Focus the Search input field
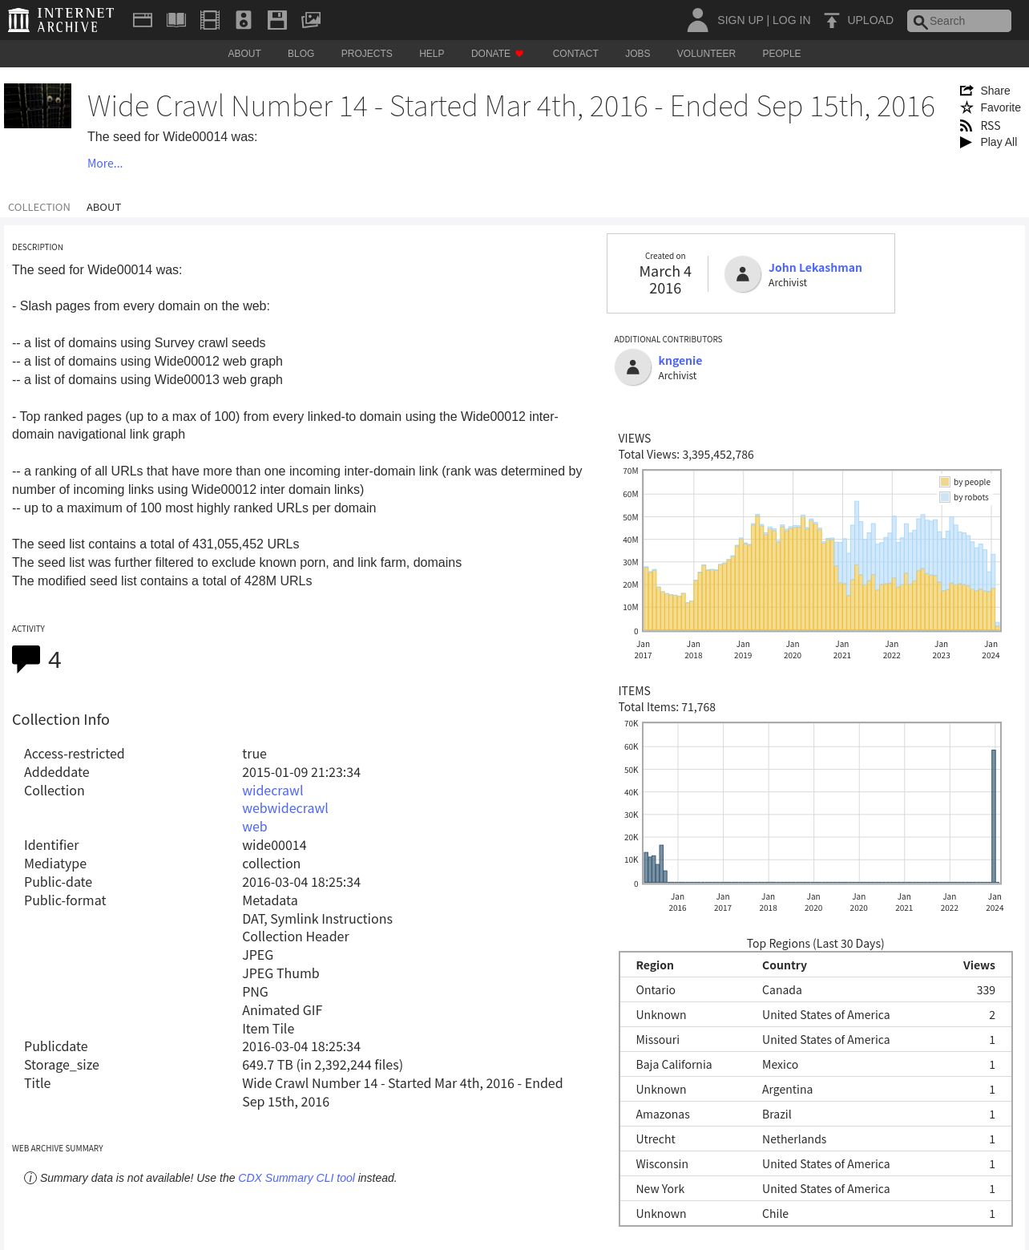Viewport: 1029px width, 1250px height. coord(959,21)
